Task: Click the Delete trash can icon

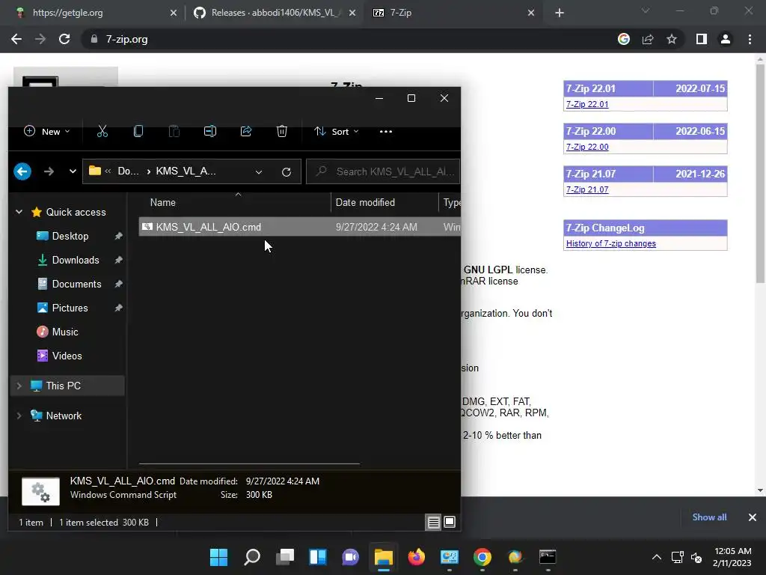Action: tap(282, 131)
